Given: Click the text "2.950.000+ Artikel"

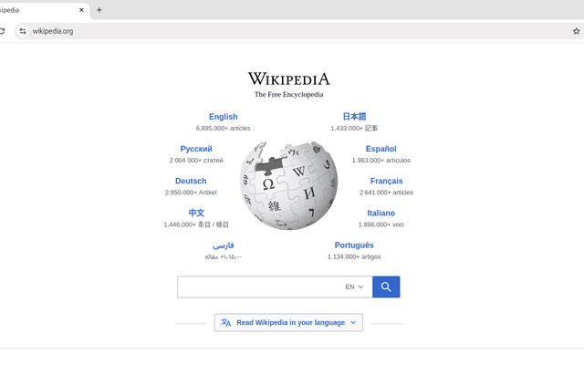Looking at the screenshot, I should point(191,193).
